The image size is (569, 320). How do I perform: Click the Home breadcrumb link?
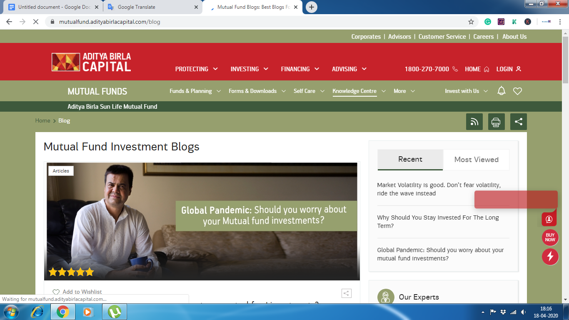[x=42, y=120]
